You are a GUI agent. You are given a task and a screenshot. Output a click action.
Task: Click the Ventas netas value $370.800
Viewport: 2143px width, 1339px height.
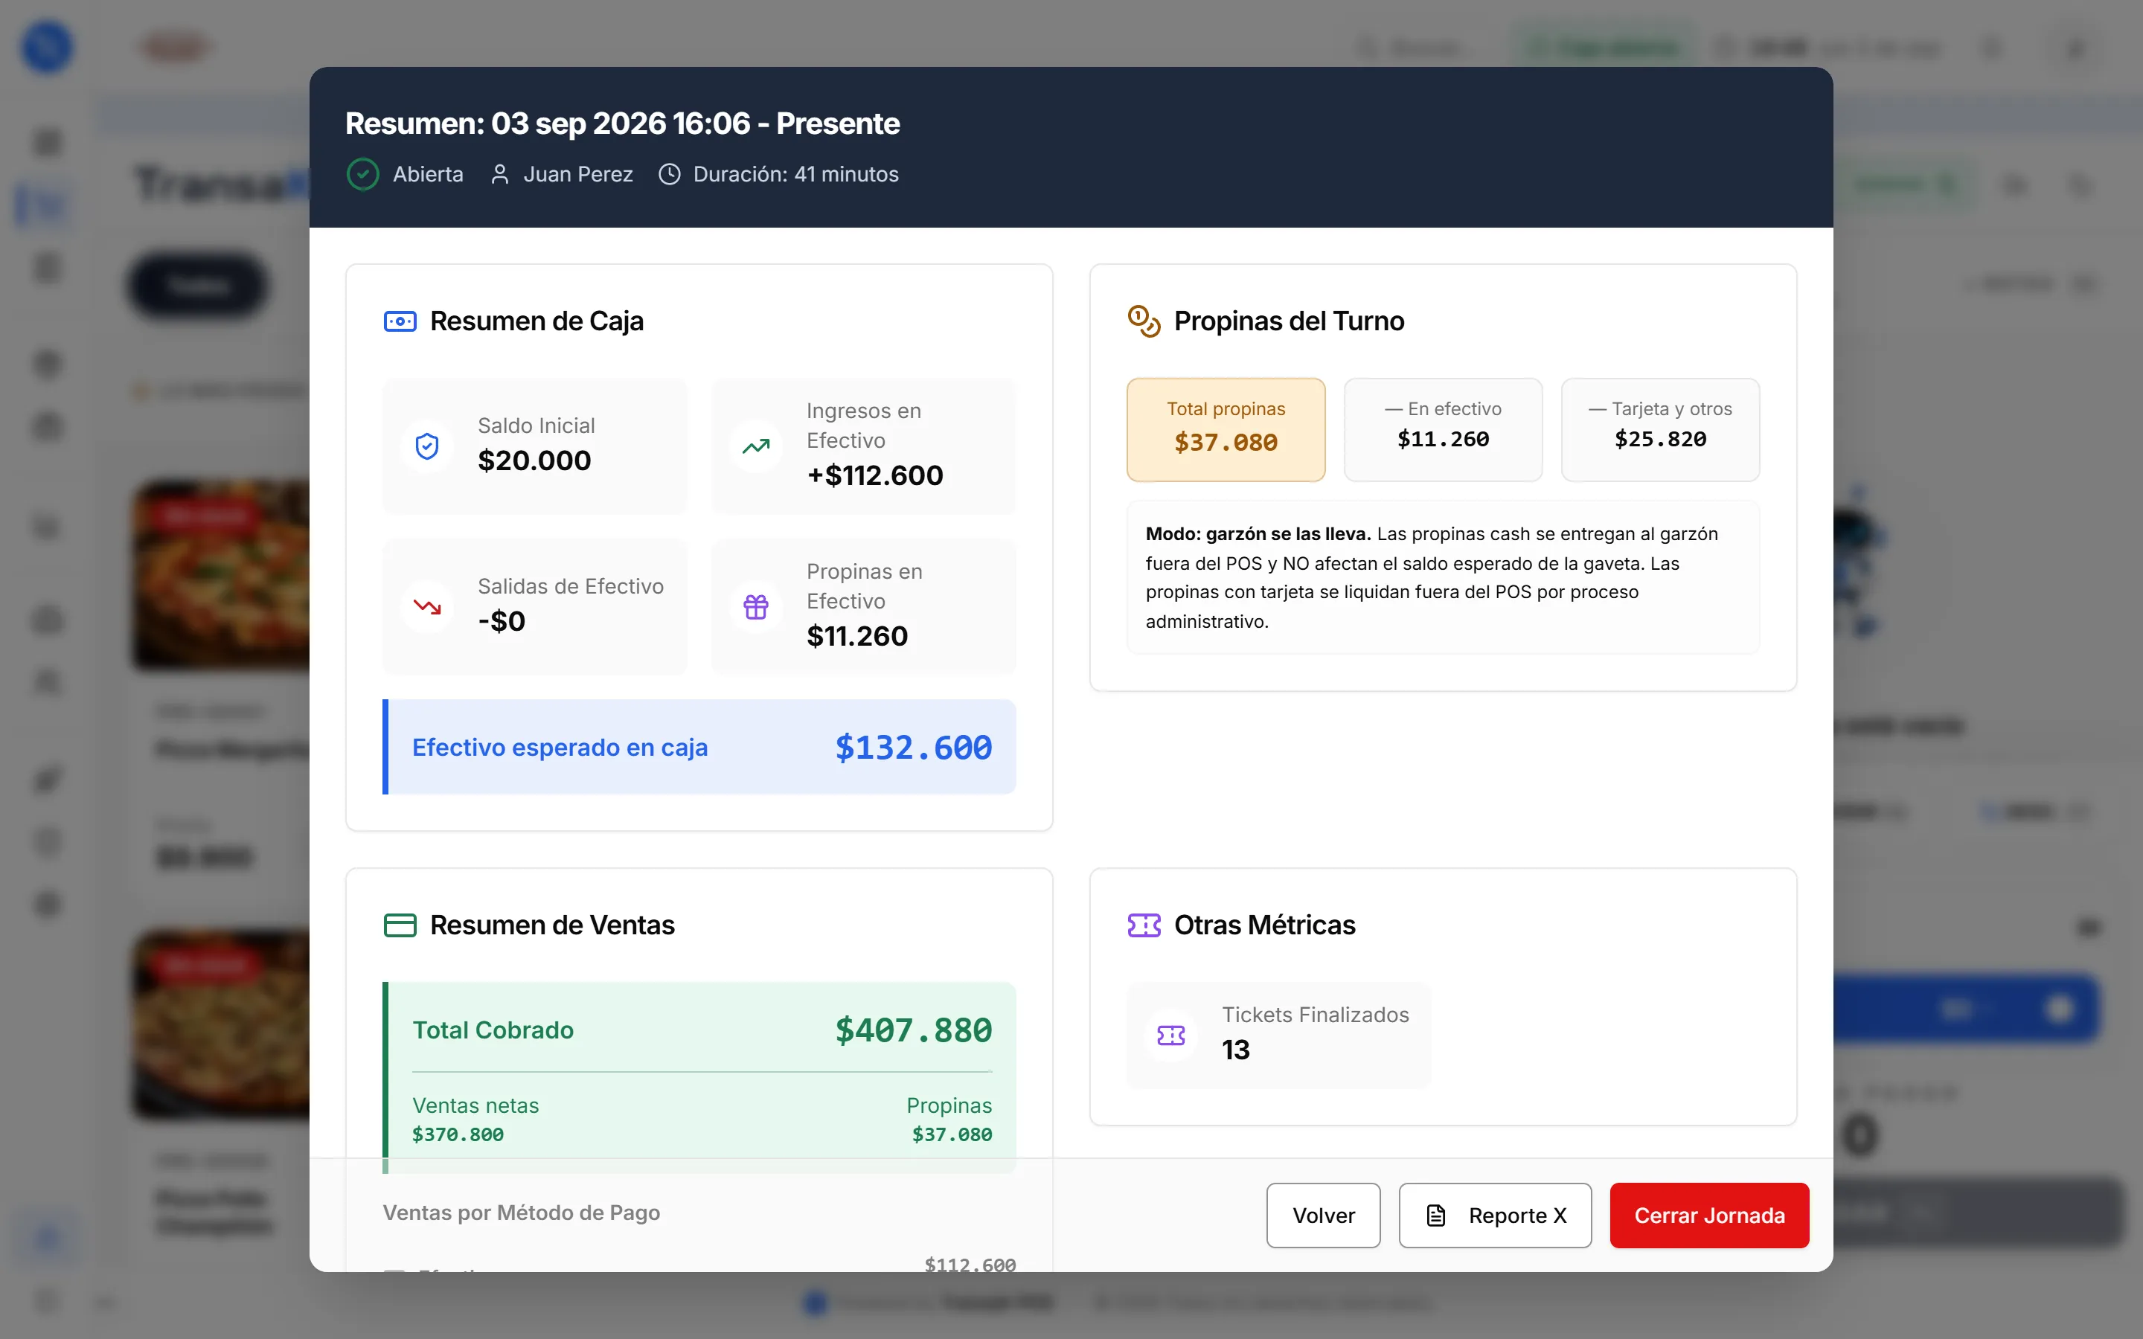pos(458,1134)
